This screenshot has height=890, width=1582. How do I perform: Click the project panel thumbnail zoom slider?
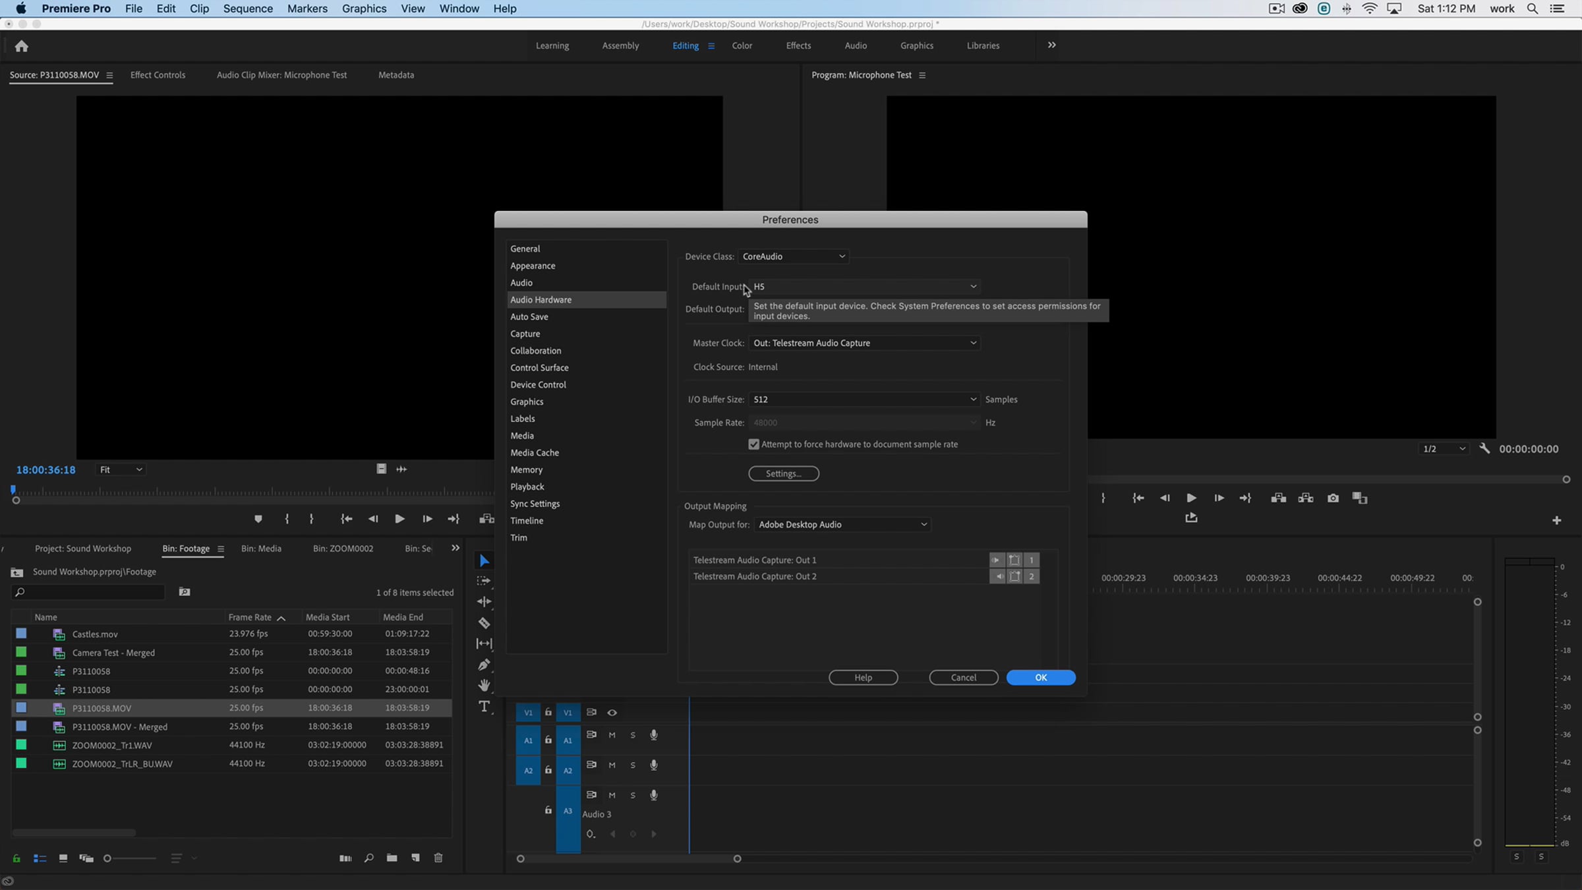point(107,858)
